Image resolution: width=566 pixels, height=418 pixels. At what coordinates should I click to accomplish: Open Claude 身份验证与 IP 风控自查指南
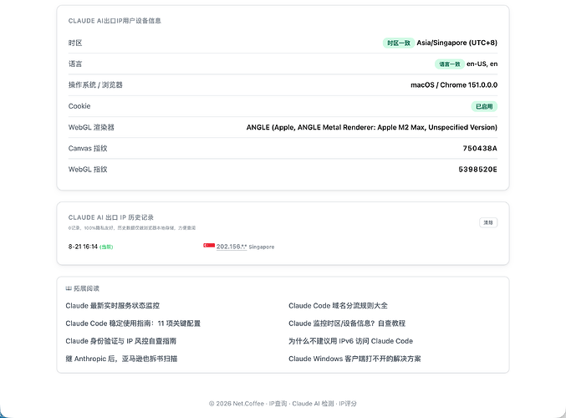click(x=121, y=341)
